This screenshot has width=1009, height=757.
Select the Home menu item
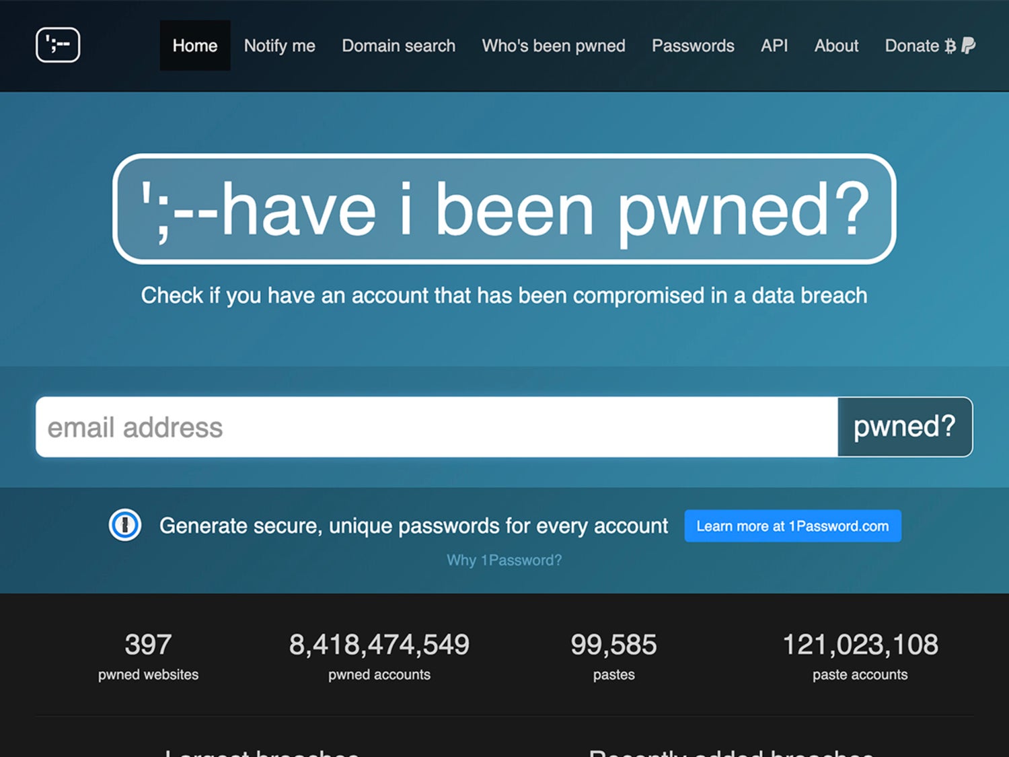[194, 45]
